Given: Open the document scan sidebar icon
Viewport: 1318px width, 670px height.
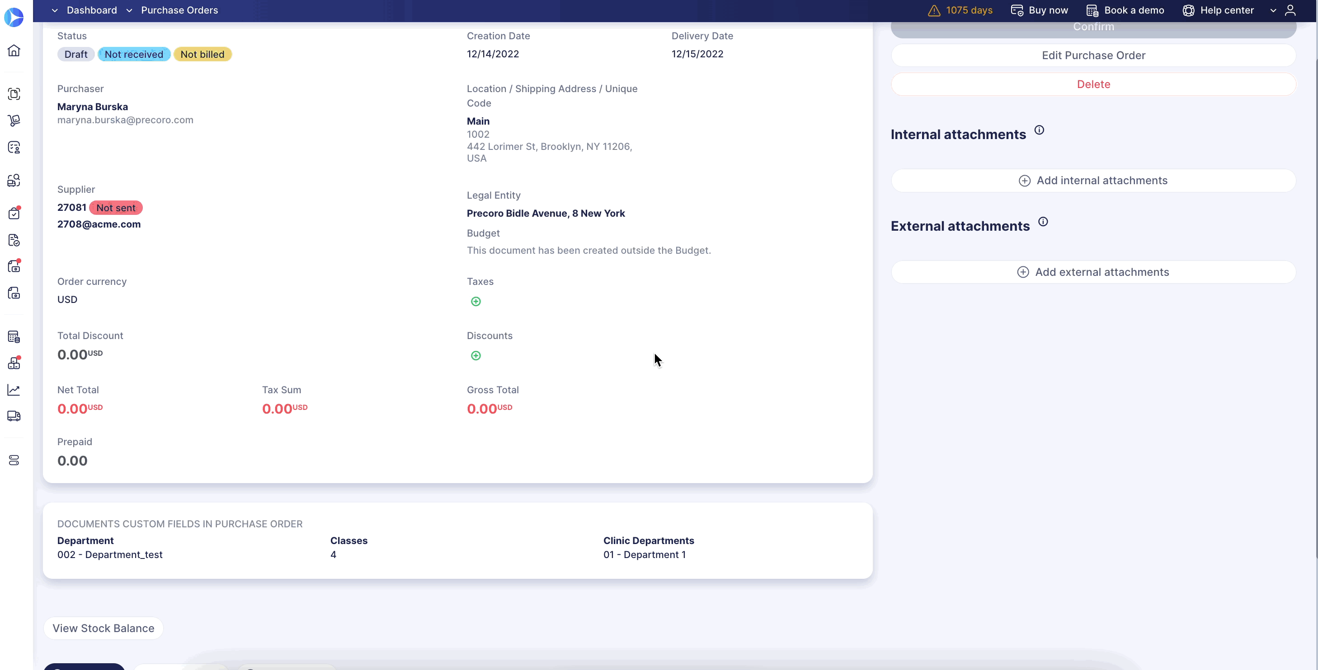Looking at the screenshot, I should [x=14, y=94].
